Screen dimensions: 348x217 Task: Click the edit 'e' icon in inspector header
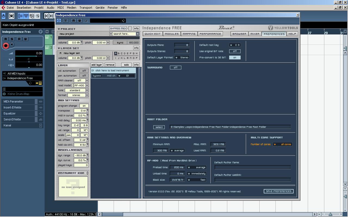[x=41, y=32]
